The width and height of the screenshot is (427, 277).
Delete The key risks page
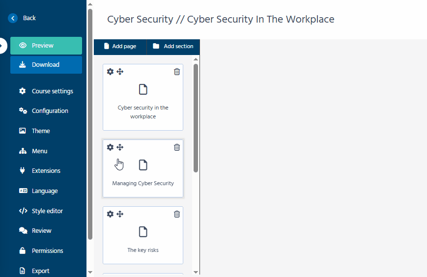(177, 214)
